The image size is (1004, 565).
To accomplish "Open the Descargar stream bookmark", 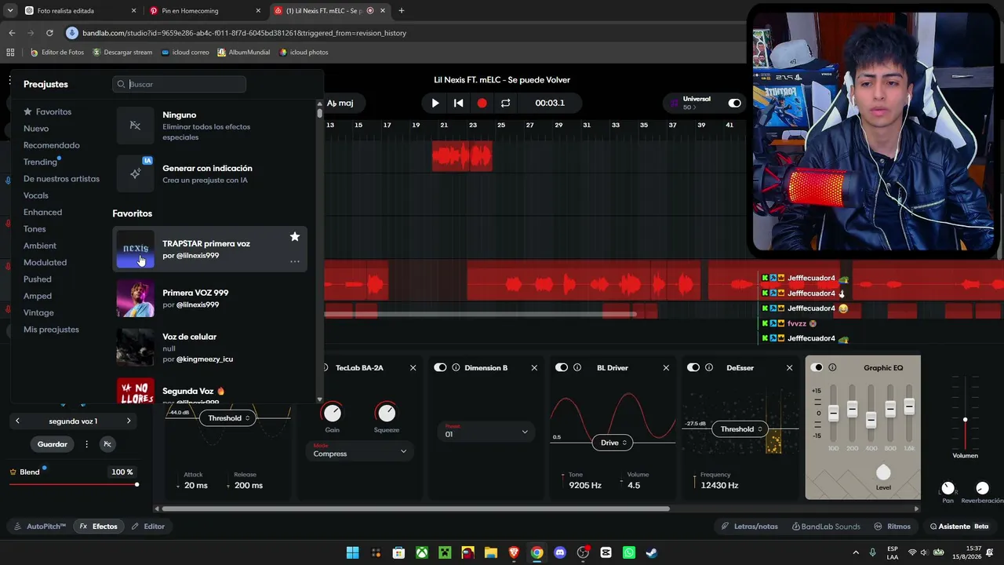I will click(122, 53).
